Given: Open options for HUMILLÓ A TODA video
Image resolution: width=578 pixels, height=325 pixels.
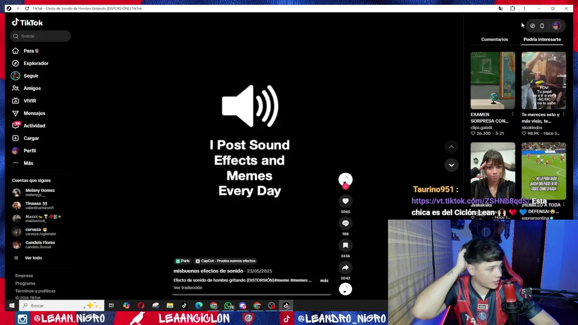Looking at the screenshot, I should [564, 205].
